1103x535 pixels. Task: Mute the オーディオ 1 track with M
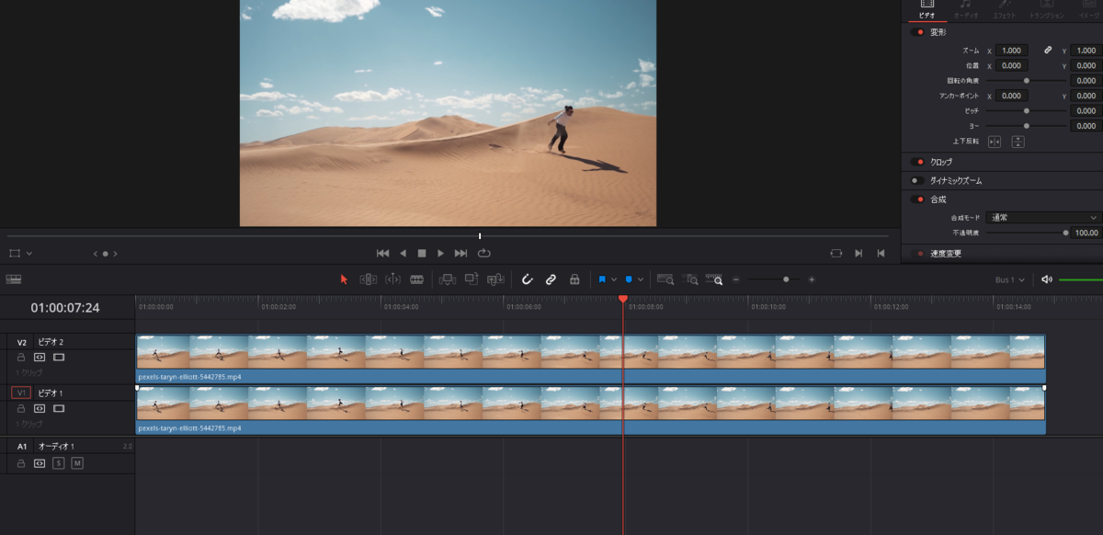[77, 463]
